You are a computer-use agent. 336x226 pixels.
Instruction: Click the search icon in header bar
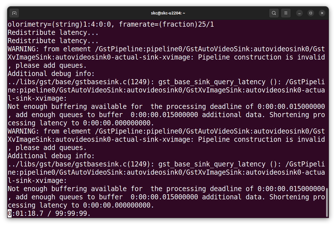274,13
